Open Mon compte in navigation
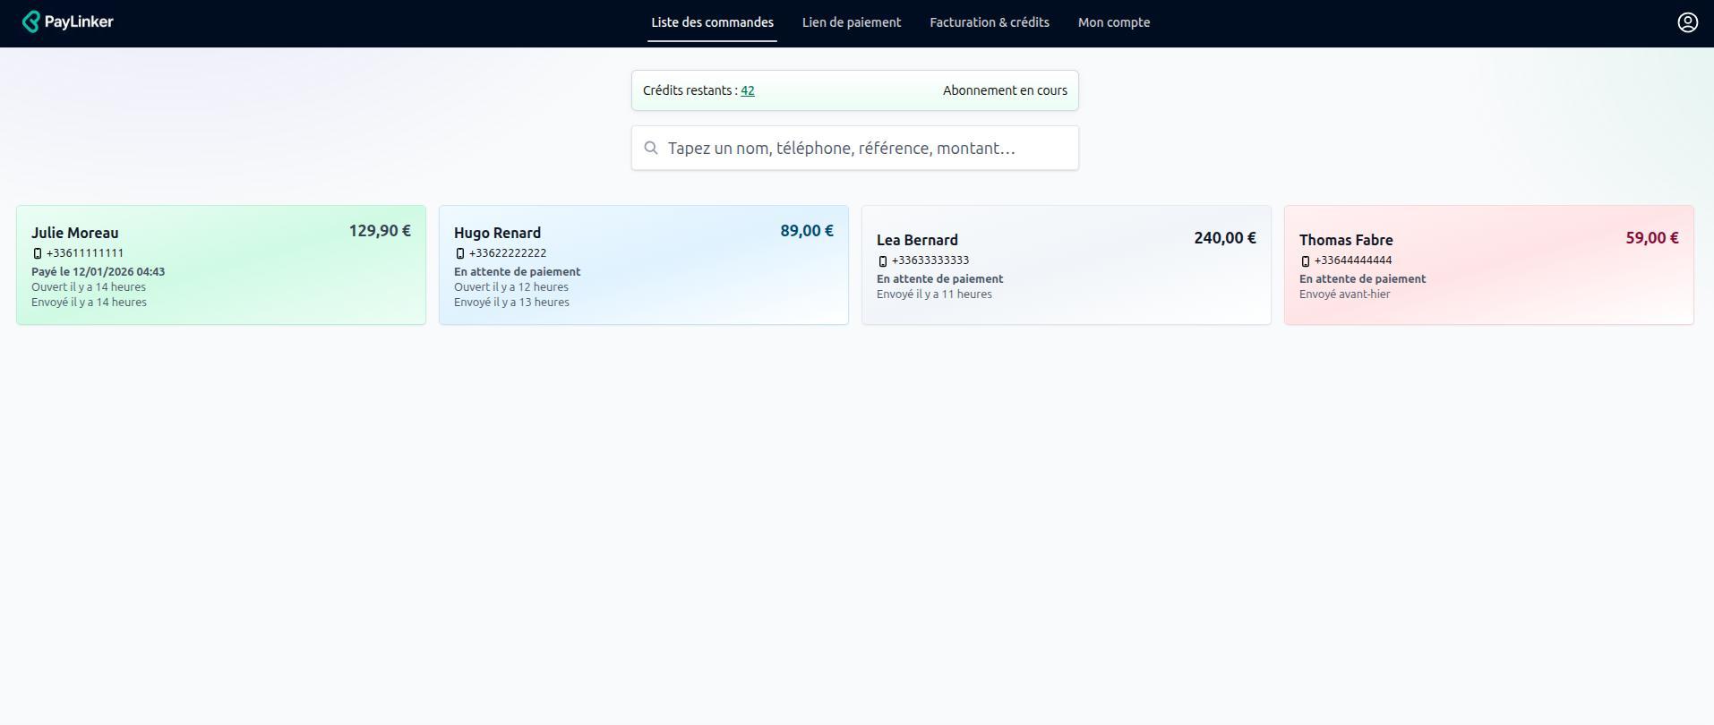The height and width of the screenshot is (725, 1714). pyautogui.click(x=1113, y=22)
